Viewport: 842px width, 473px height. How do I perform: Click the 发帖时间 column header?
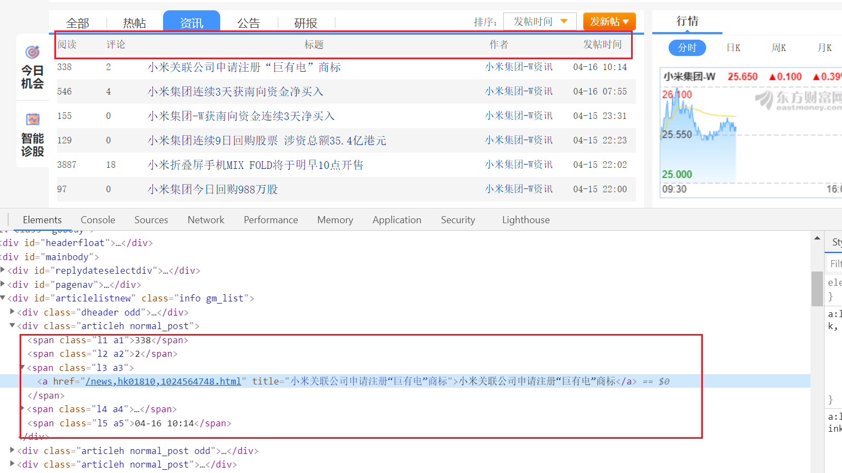click(x=602, y=45)
